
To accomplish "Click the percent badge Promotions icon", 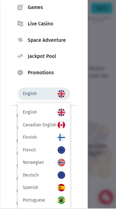I will pos(20,73).
